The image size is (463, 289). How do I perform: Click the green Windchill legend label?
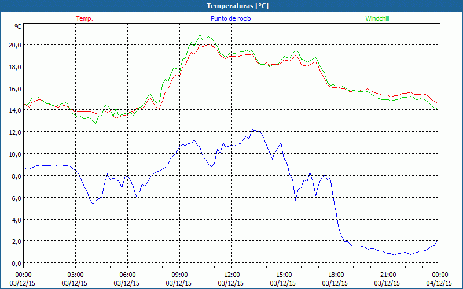pyautogui.click(x=377, y=18)
